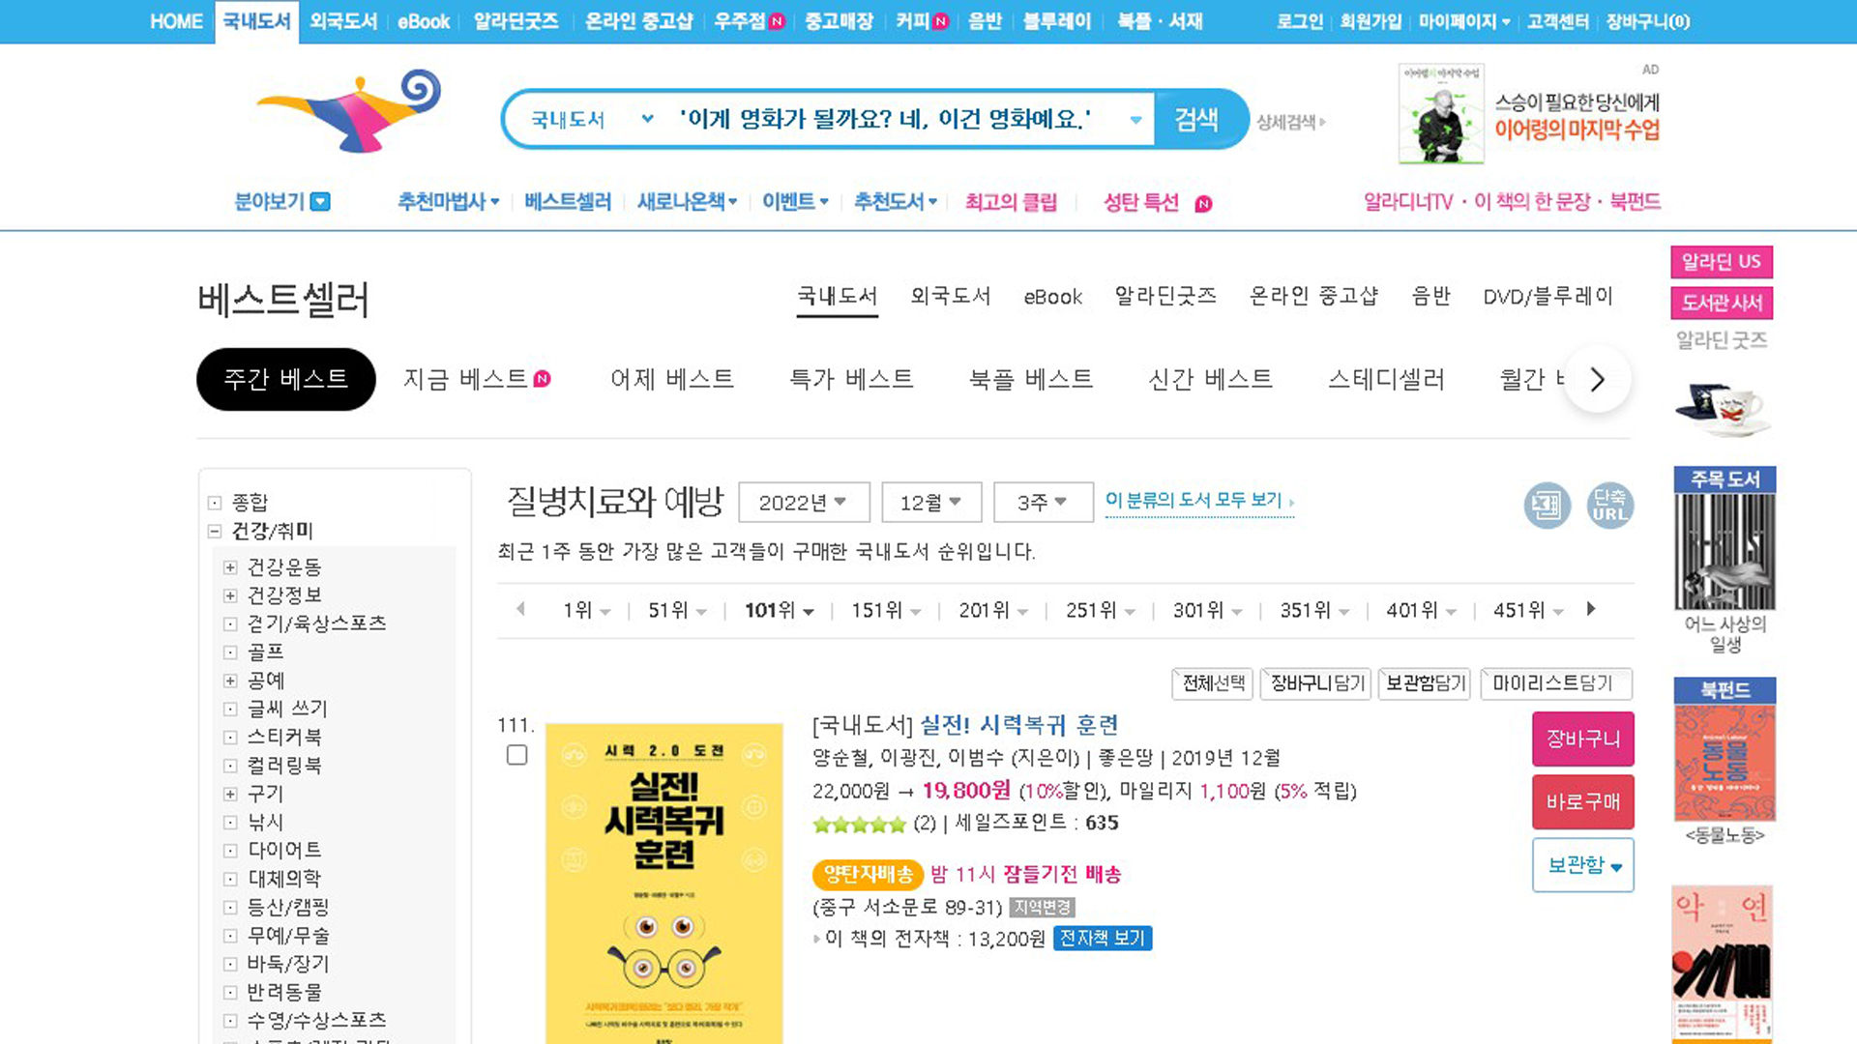Click the 실전! 시력복귀 훈련 book cover
This screenshot has width=1857, height=1044.
click(x=663, y=882)
